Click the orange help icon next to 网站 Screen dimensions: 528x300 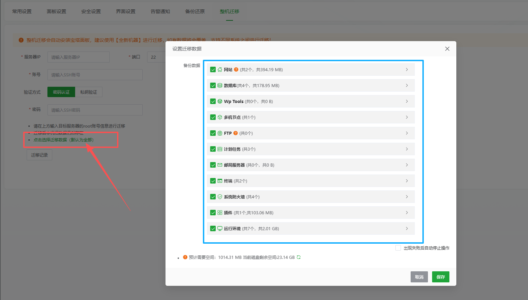coord(236,69)
